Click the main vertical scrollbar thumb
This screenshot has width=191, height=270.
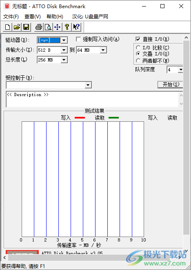(186, 138)
